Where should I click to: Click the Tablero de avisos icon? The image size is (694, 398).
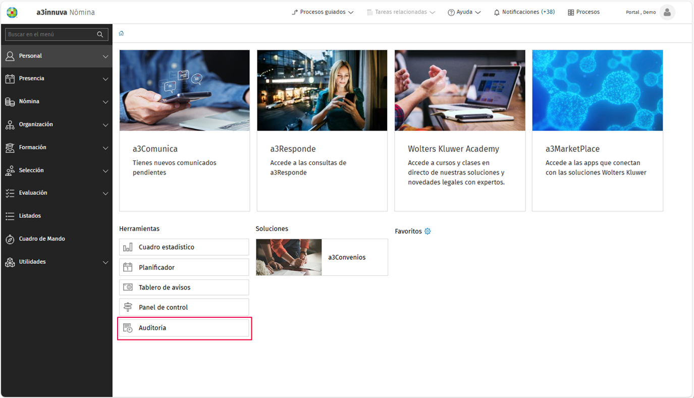128,288
